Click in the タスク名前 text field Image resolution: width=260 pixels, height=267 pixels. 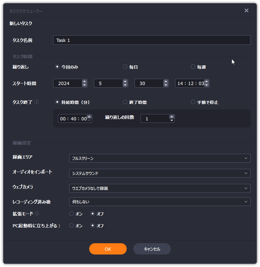[152, 40]
